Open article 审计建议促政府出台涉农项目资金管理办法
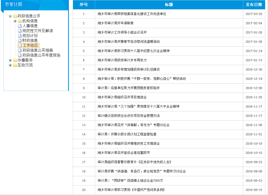The height and width of the screenshot is (195, 268). 129,116
